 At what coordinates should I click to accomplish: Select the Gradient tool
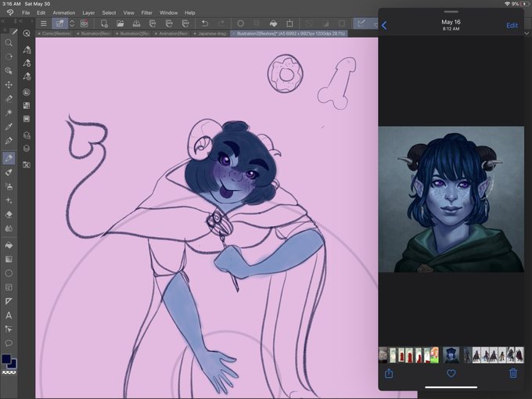click(9, 259)
